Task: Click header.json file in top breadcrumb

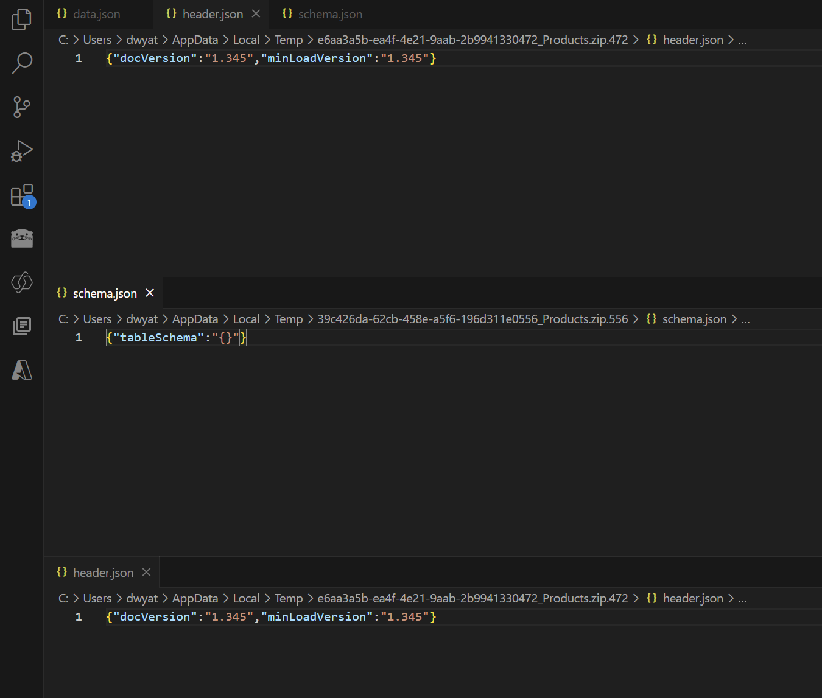Action: pyautogui.click(x=685, y=40)
